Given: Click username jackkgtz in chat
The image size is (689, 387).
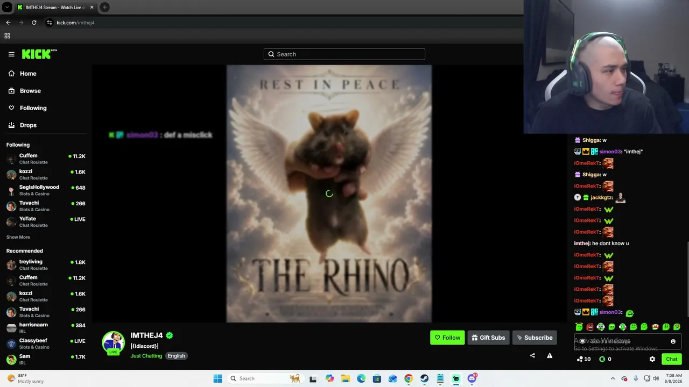Looking at the screenshot, I should point(601,198).
